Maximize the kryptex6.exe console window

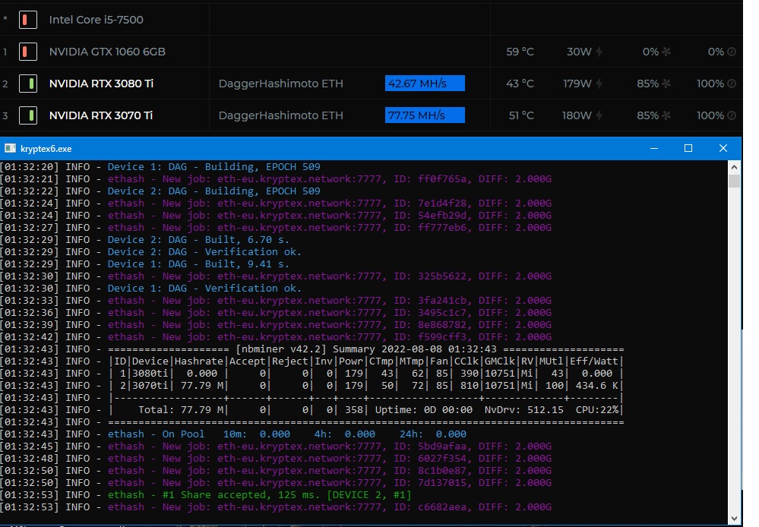(688, 148)
